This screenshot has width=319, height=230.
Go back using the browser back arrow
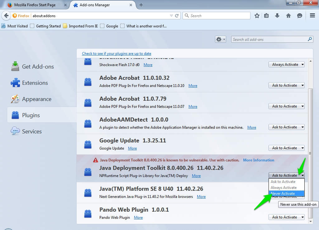(6, 16)
